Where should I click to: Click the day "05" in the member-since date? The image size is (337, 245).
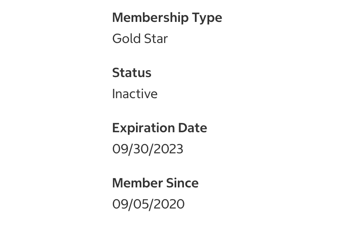(140, 204)
